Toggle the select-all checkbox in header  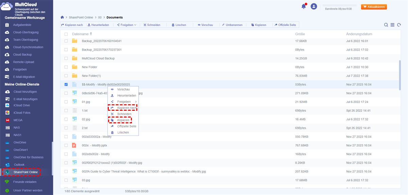(66, 34)
